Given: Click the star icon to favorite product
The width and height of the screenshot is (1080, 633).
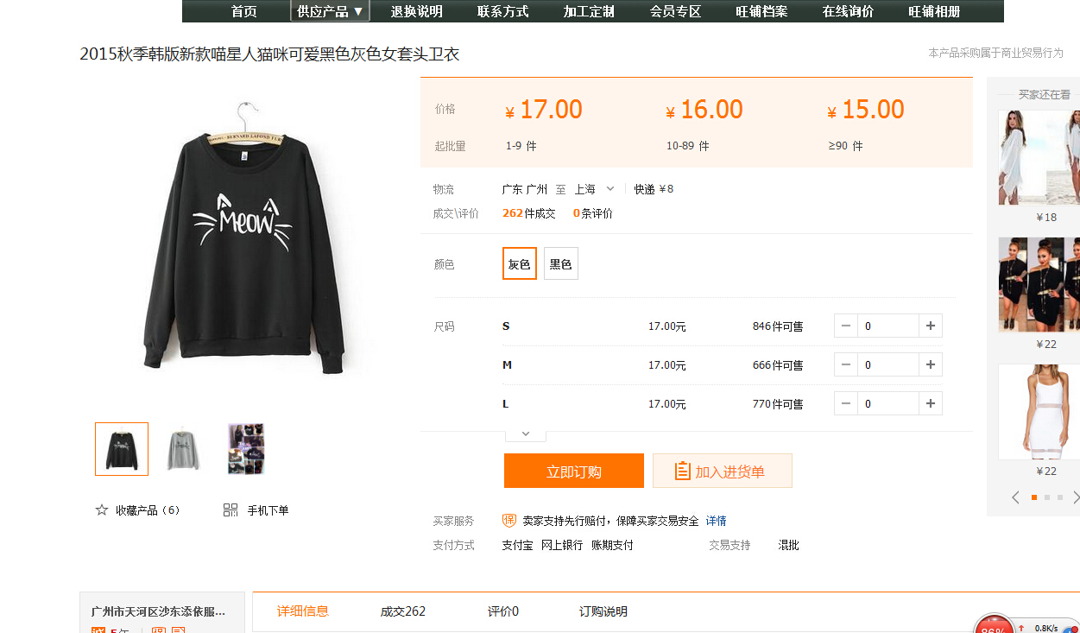Looking at the screenshot, I should coord(102,510).
